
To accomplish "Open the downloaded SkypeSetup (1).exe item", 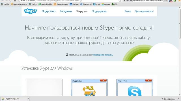I will pyautogui.click(x=14, y=98).
